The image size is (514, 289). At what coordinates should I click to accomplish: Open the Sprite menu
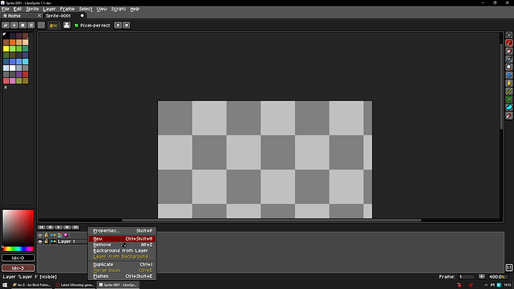point(32,9)
